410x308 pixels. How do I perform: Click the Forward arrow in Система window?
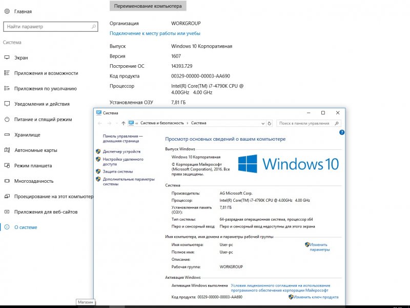pos(109,123)
